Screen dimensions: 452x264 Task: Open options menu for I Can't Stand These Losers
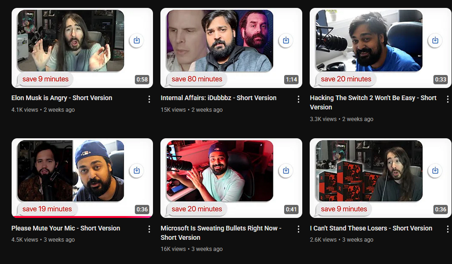point(448,230)
